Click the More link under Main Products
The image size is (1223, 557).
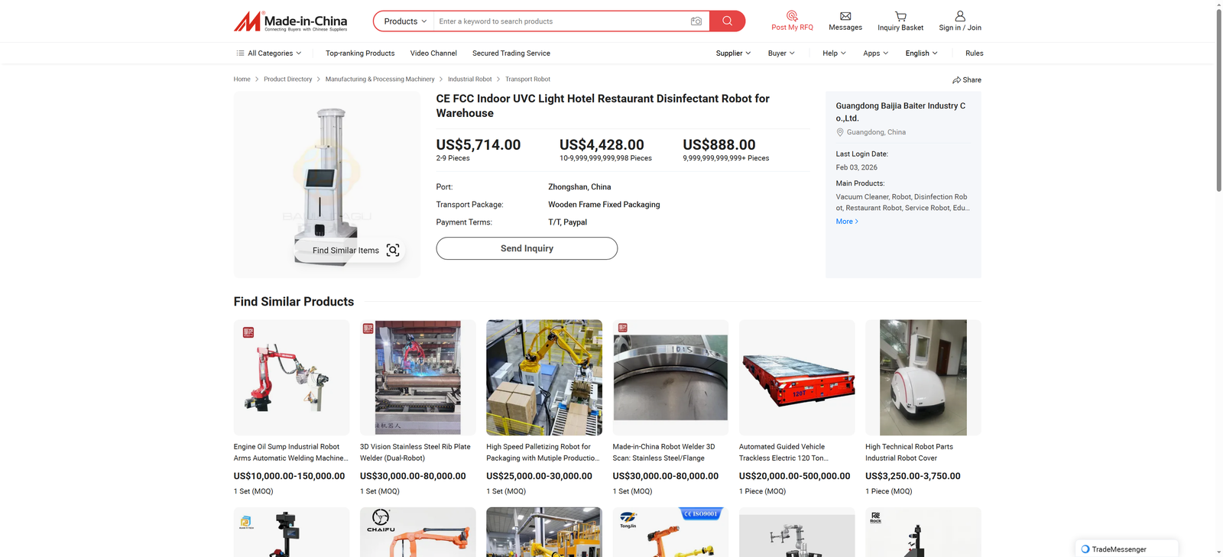(847, 222)
